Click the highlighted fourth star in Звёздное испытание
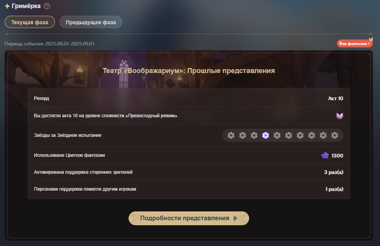This screenshot has height=246, width=380. coord(266,135)
